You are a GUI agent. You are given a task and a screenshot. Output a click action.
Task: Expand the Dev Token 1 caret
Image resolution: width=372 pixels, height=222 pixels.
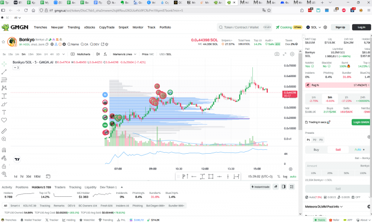tap(122, 187)
